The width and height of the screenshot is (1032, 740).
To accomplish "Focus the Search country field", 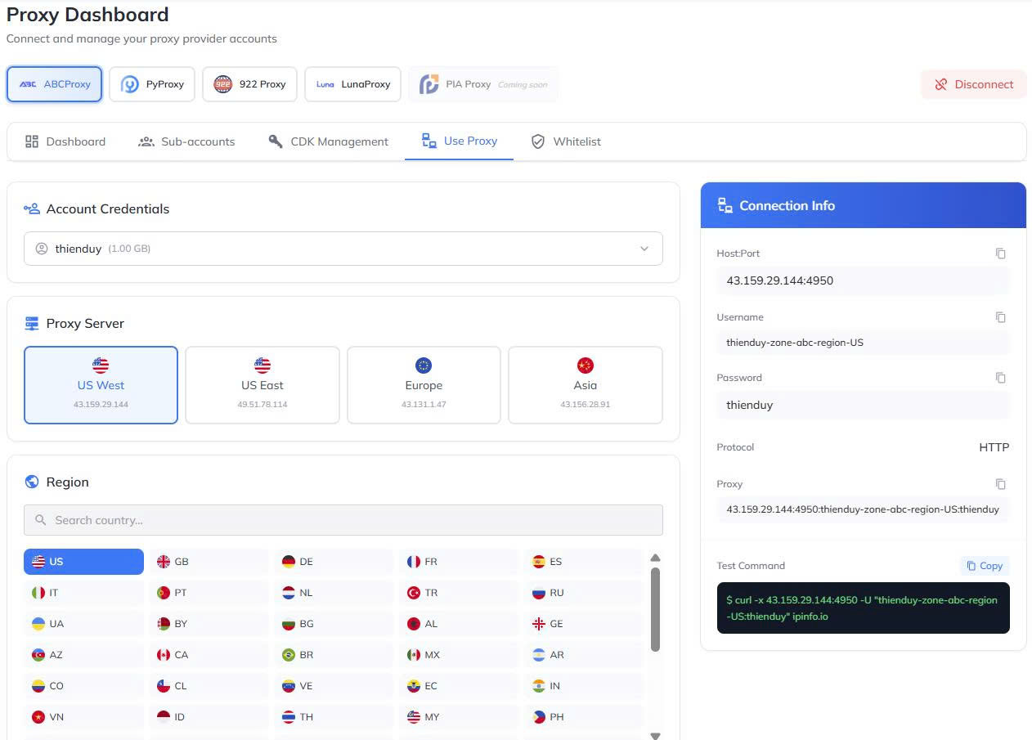I will (x=343, y=520).
